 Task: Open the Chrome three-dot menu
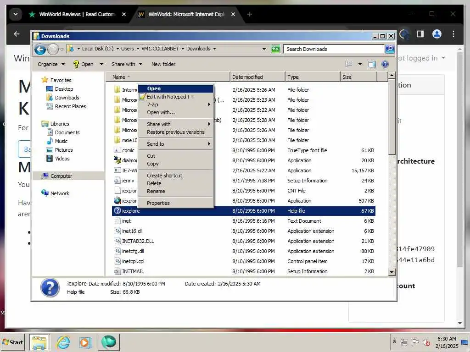tap(453, 34)
